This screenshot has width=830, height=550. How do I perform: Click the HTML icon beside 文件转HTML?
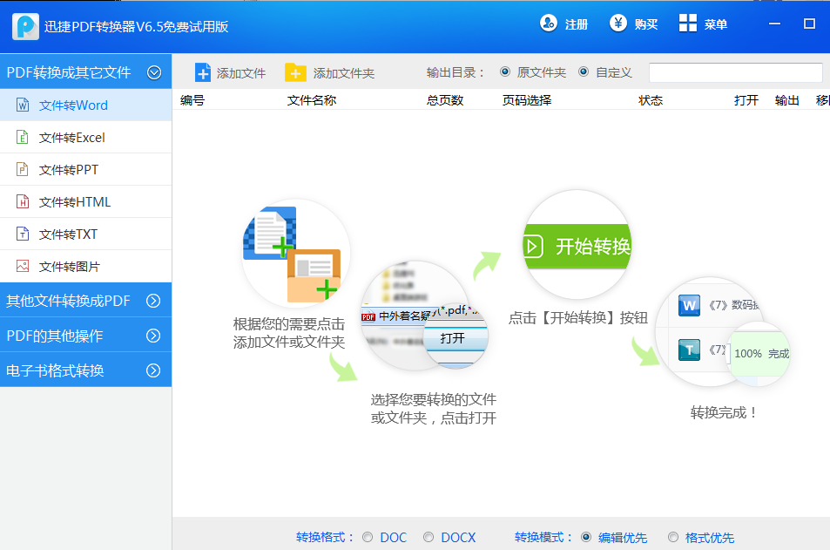click(23, 202)
